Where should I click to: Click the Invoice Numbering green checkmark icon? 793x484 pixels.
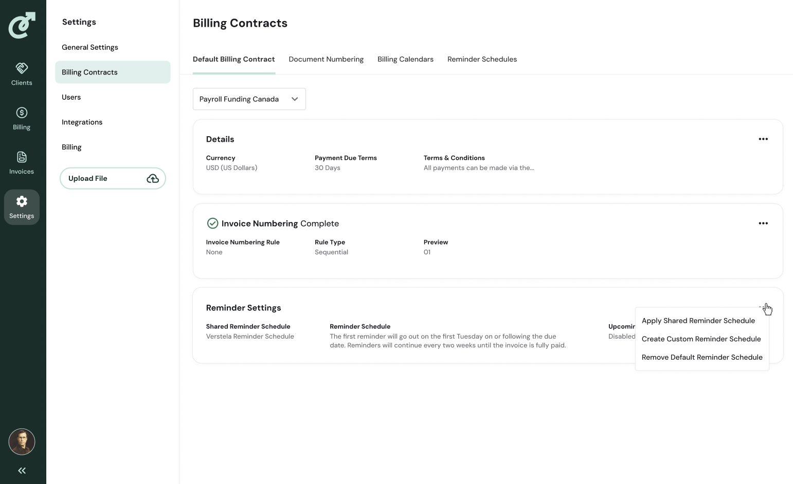click(x=212, y=224)
